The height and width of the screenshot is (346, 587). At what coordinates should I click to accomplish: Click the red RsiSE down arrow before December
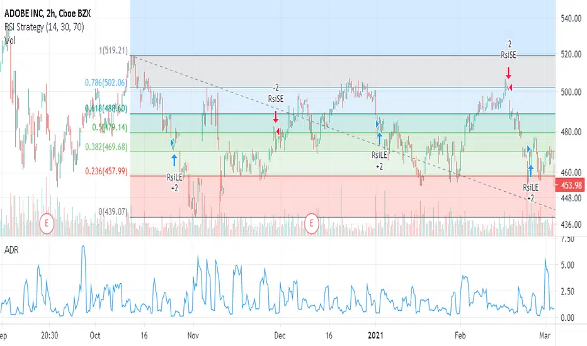(x=275, y=117)
